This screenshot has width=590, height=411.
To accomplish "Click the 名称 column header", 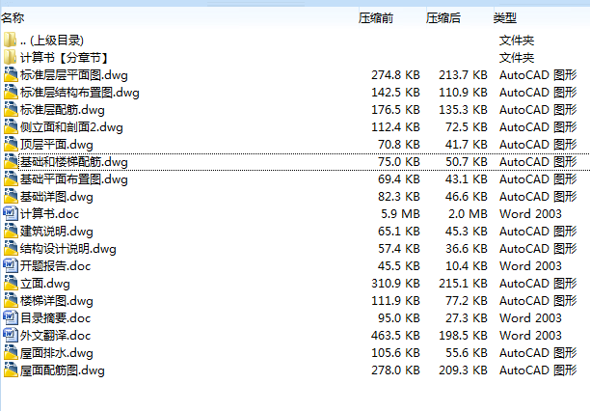I will tap(13, 17).
